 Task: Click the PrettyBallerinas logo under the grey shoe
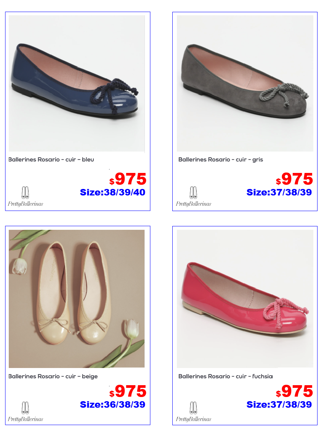(x=194, y=197)
